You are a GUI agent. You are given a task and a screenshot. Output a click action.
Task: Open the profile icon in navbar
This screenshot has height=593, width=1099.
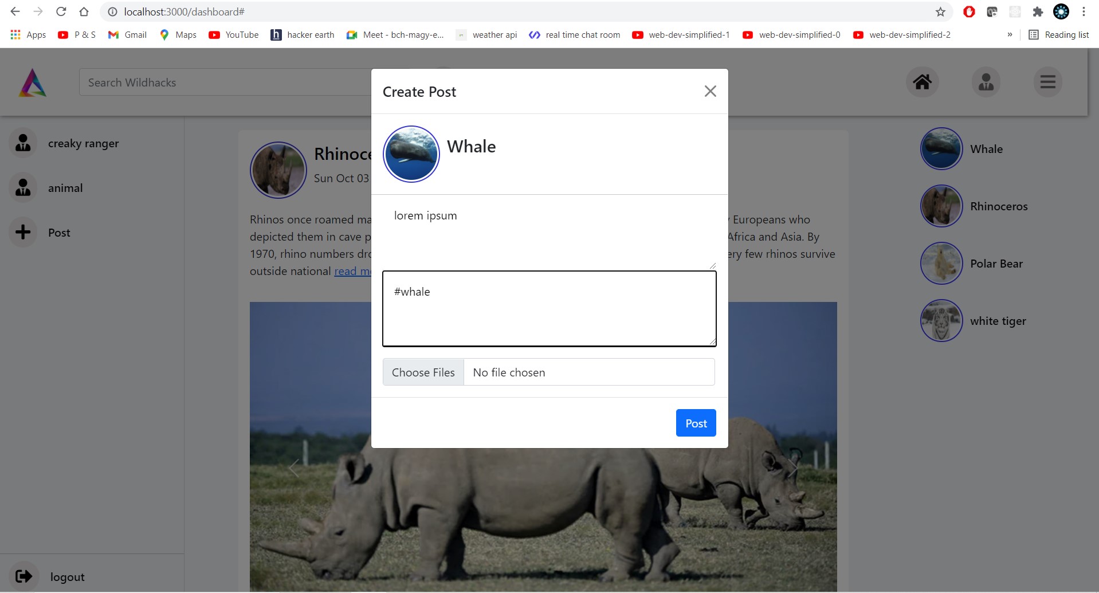click(986, 82)
